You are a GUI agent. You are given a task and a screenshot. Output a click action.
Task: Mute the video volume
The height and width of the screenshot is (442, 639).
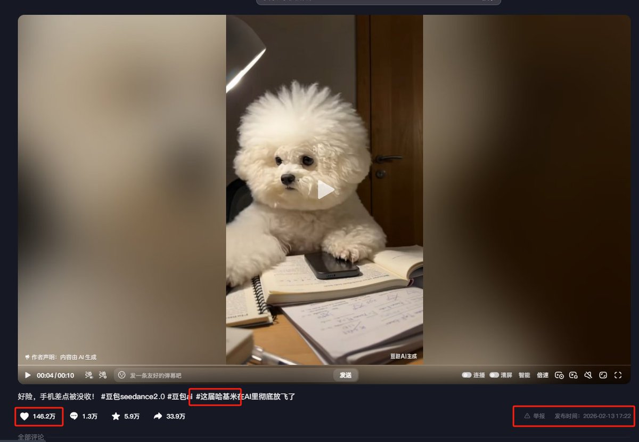coord(588,375)
